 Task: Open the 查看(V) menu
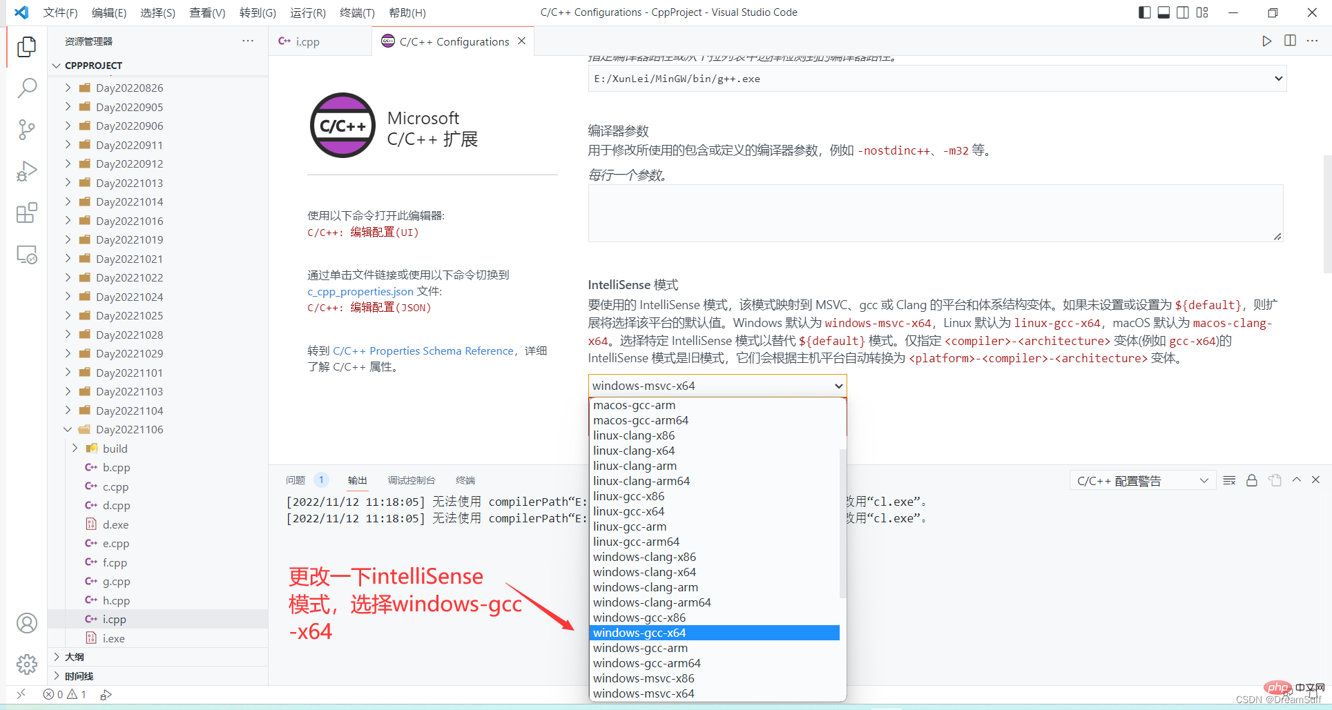pyautogui.click(x=207, y=12)
